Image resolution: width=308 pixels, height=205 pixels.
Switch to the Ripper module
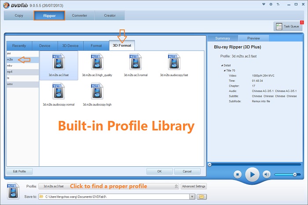tap(49, 16)
